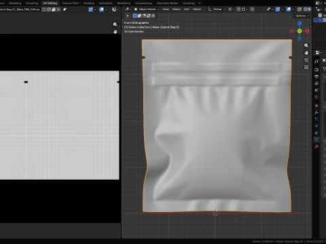Open display channels dropdown in UV editor
This screenshot has height=244, width=326.
(x=115, y=9)
